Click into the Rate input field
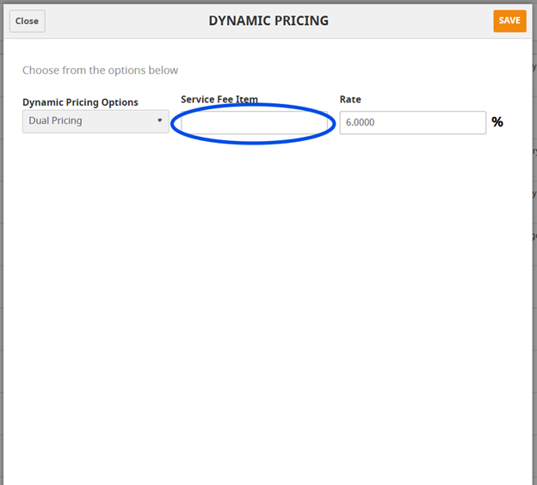This screenshot has width=537, height=485. pyautogui.click(x=412, y=123)
